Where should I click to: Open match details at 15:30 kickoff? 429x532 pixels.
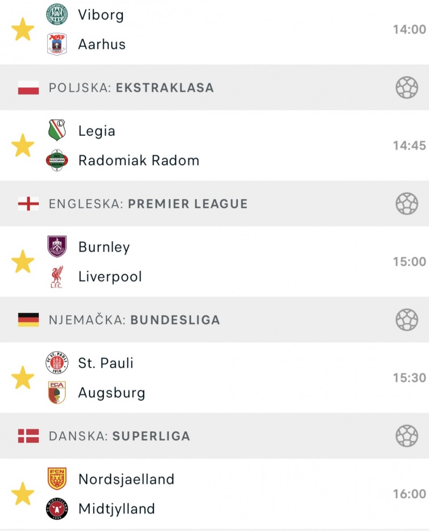click(x=214, y=378)
